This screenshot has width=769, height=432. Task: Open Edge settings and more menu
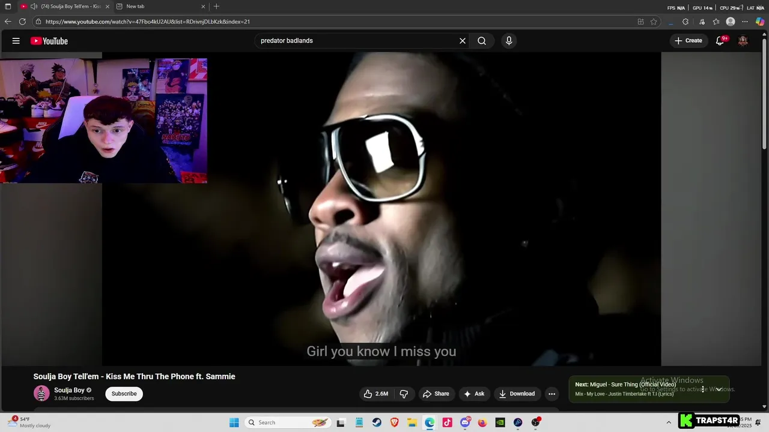pos(745,22)
